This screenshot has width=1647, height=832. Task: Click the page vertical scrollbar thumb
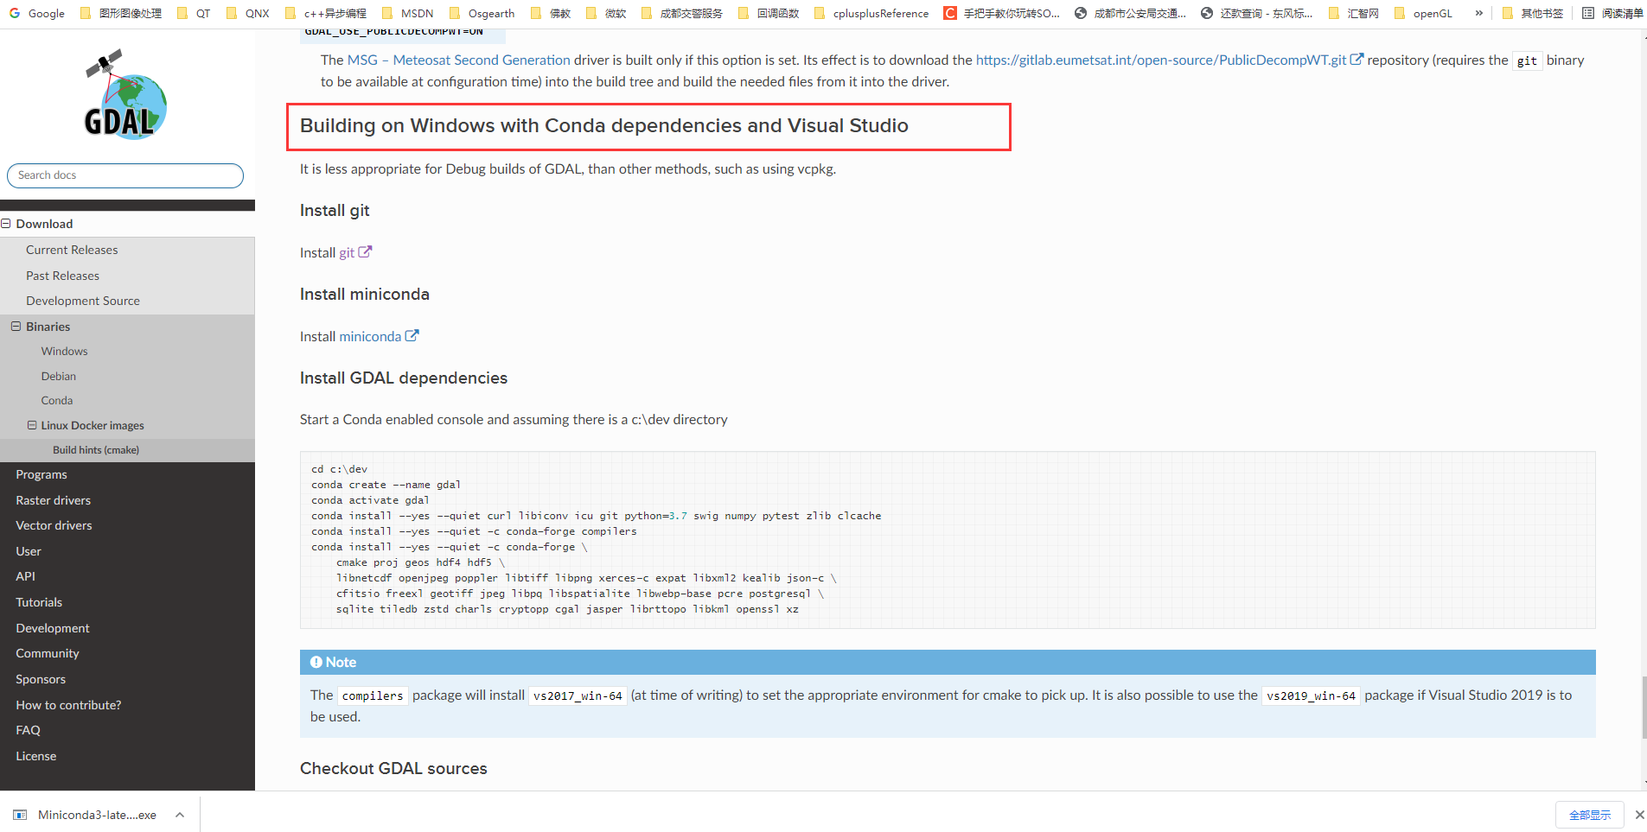[x=1644, y=708]
